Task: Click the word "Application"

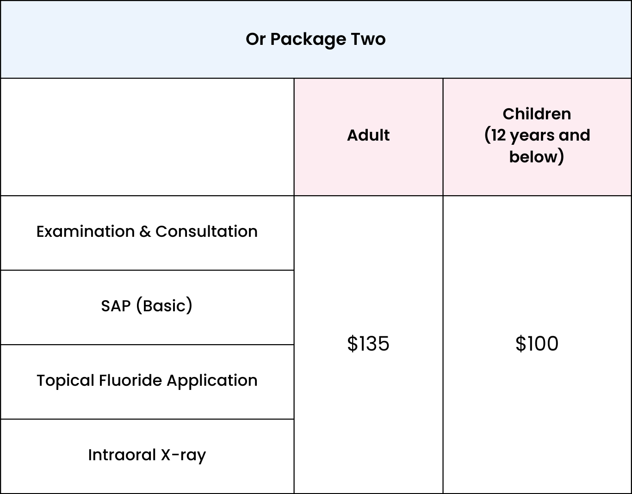Action: coord(212,380)
